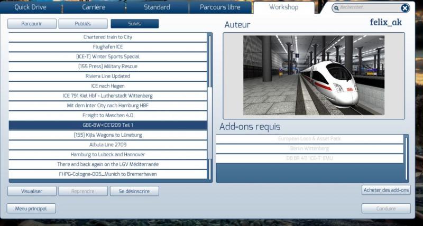The image size is (423, 226).
Task: Click the ICE train preview thumbnail
Action: [314, 76]
